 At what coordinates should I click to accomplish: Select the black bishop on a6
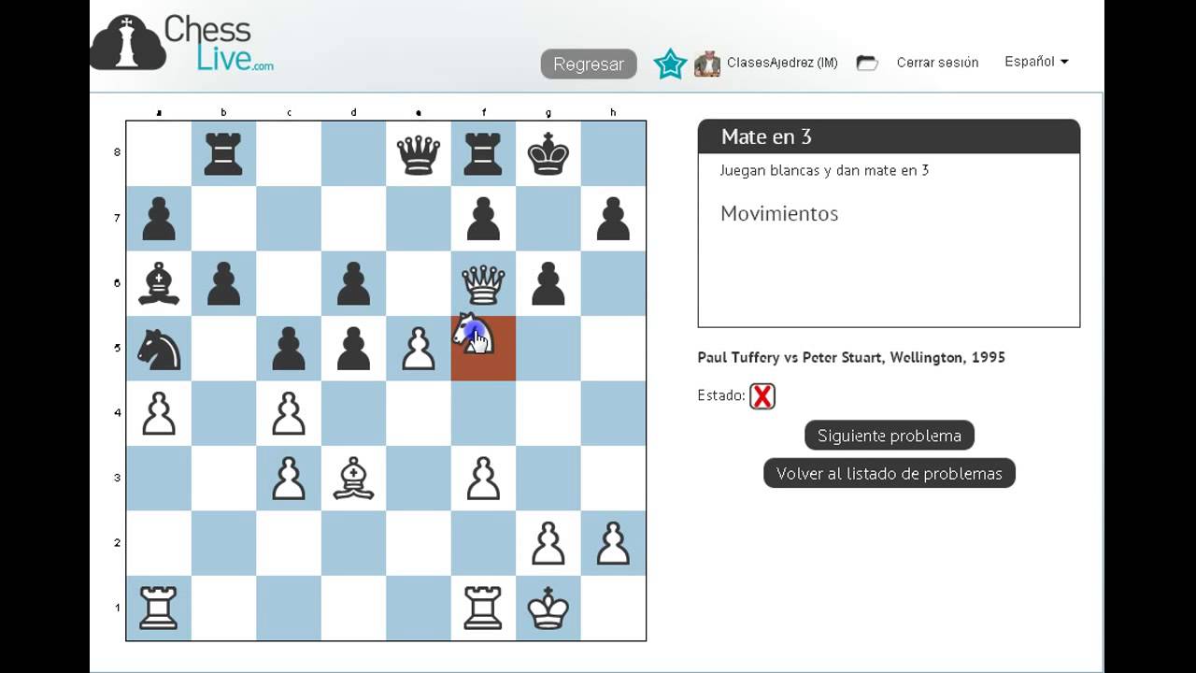pos(159,283)
